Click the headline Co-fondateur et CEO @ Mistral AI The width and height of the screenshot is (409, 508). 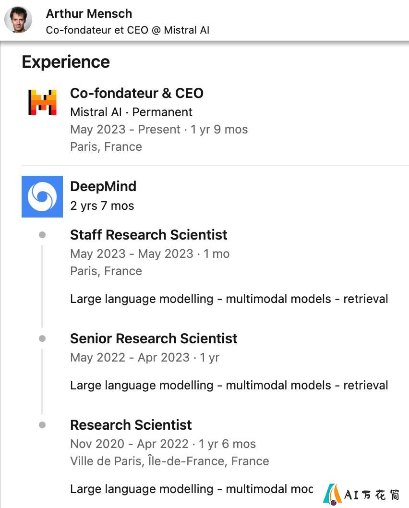[128, 30]
